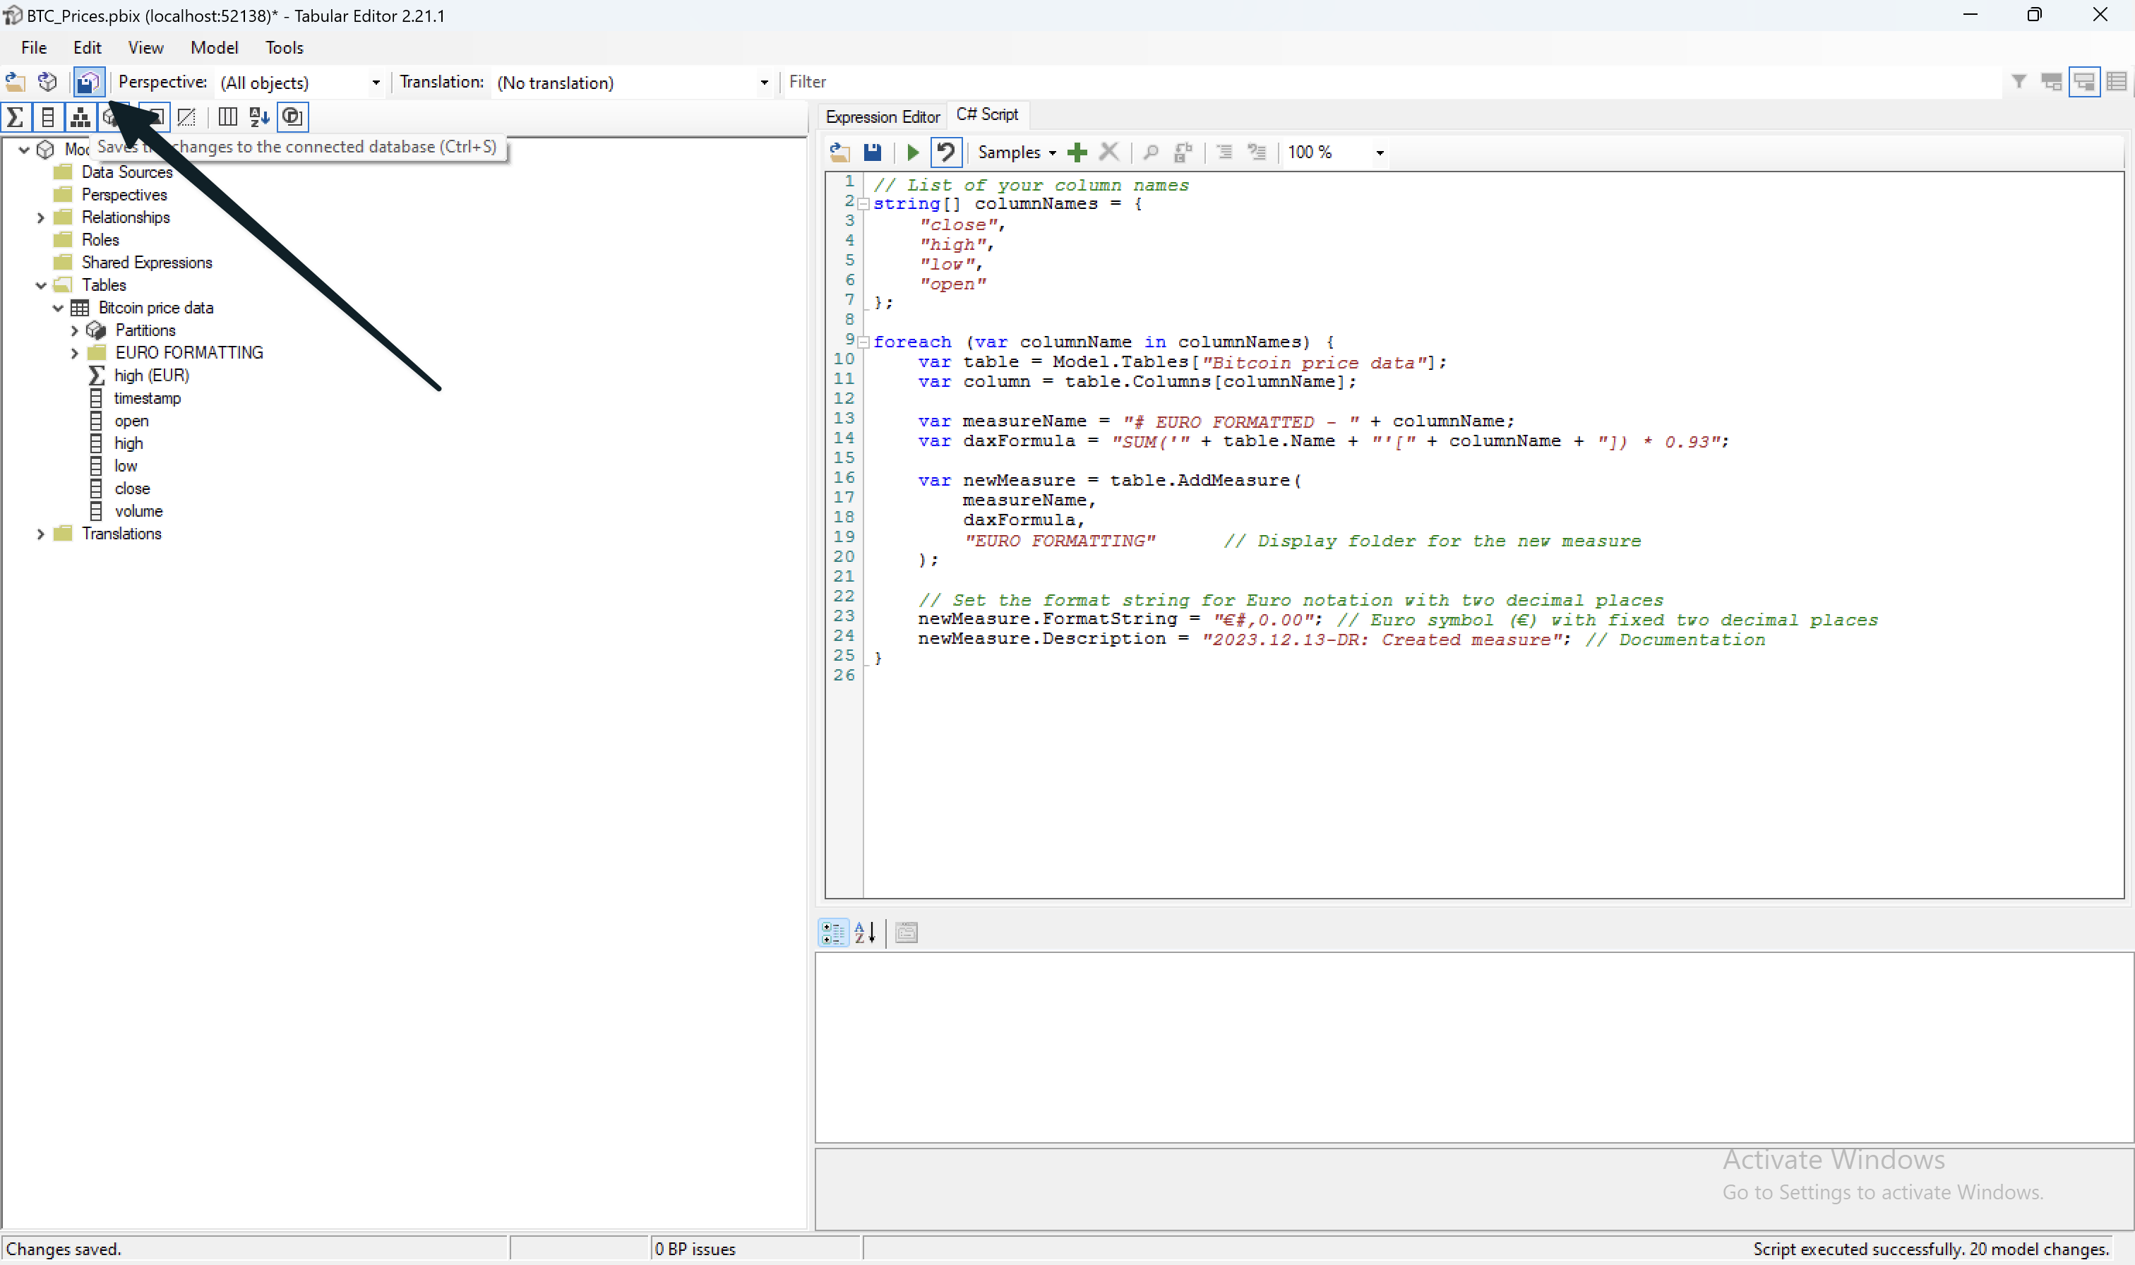The height and width of the screenshot is (1265, 2135).
Task: Select the volume column in the tree
Action: 140,510
